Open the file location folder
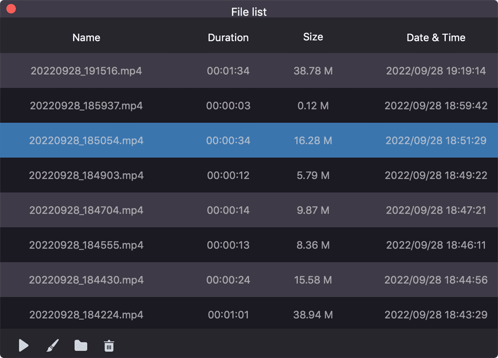The image size is (498, 358). point(81,345)
